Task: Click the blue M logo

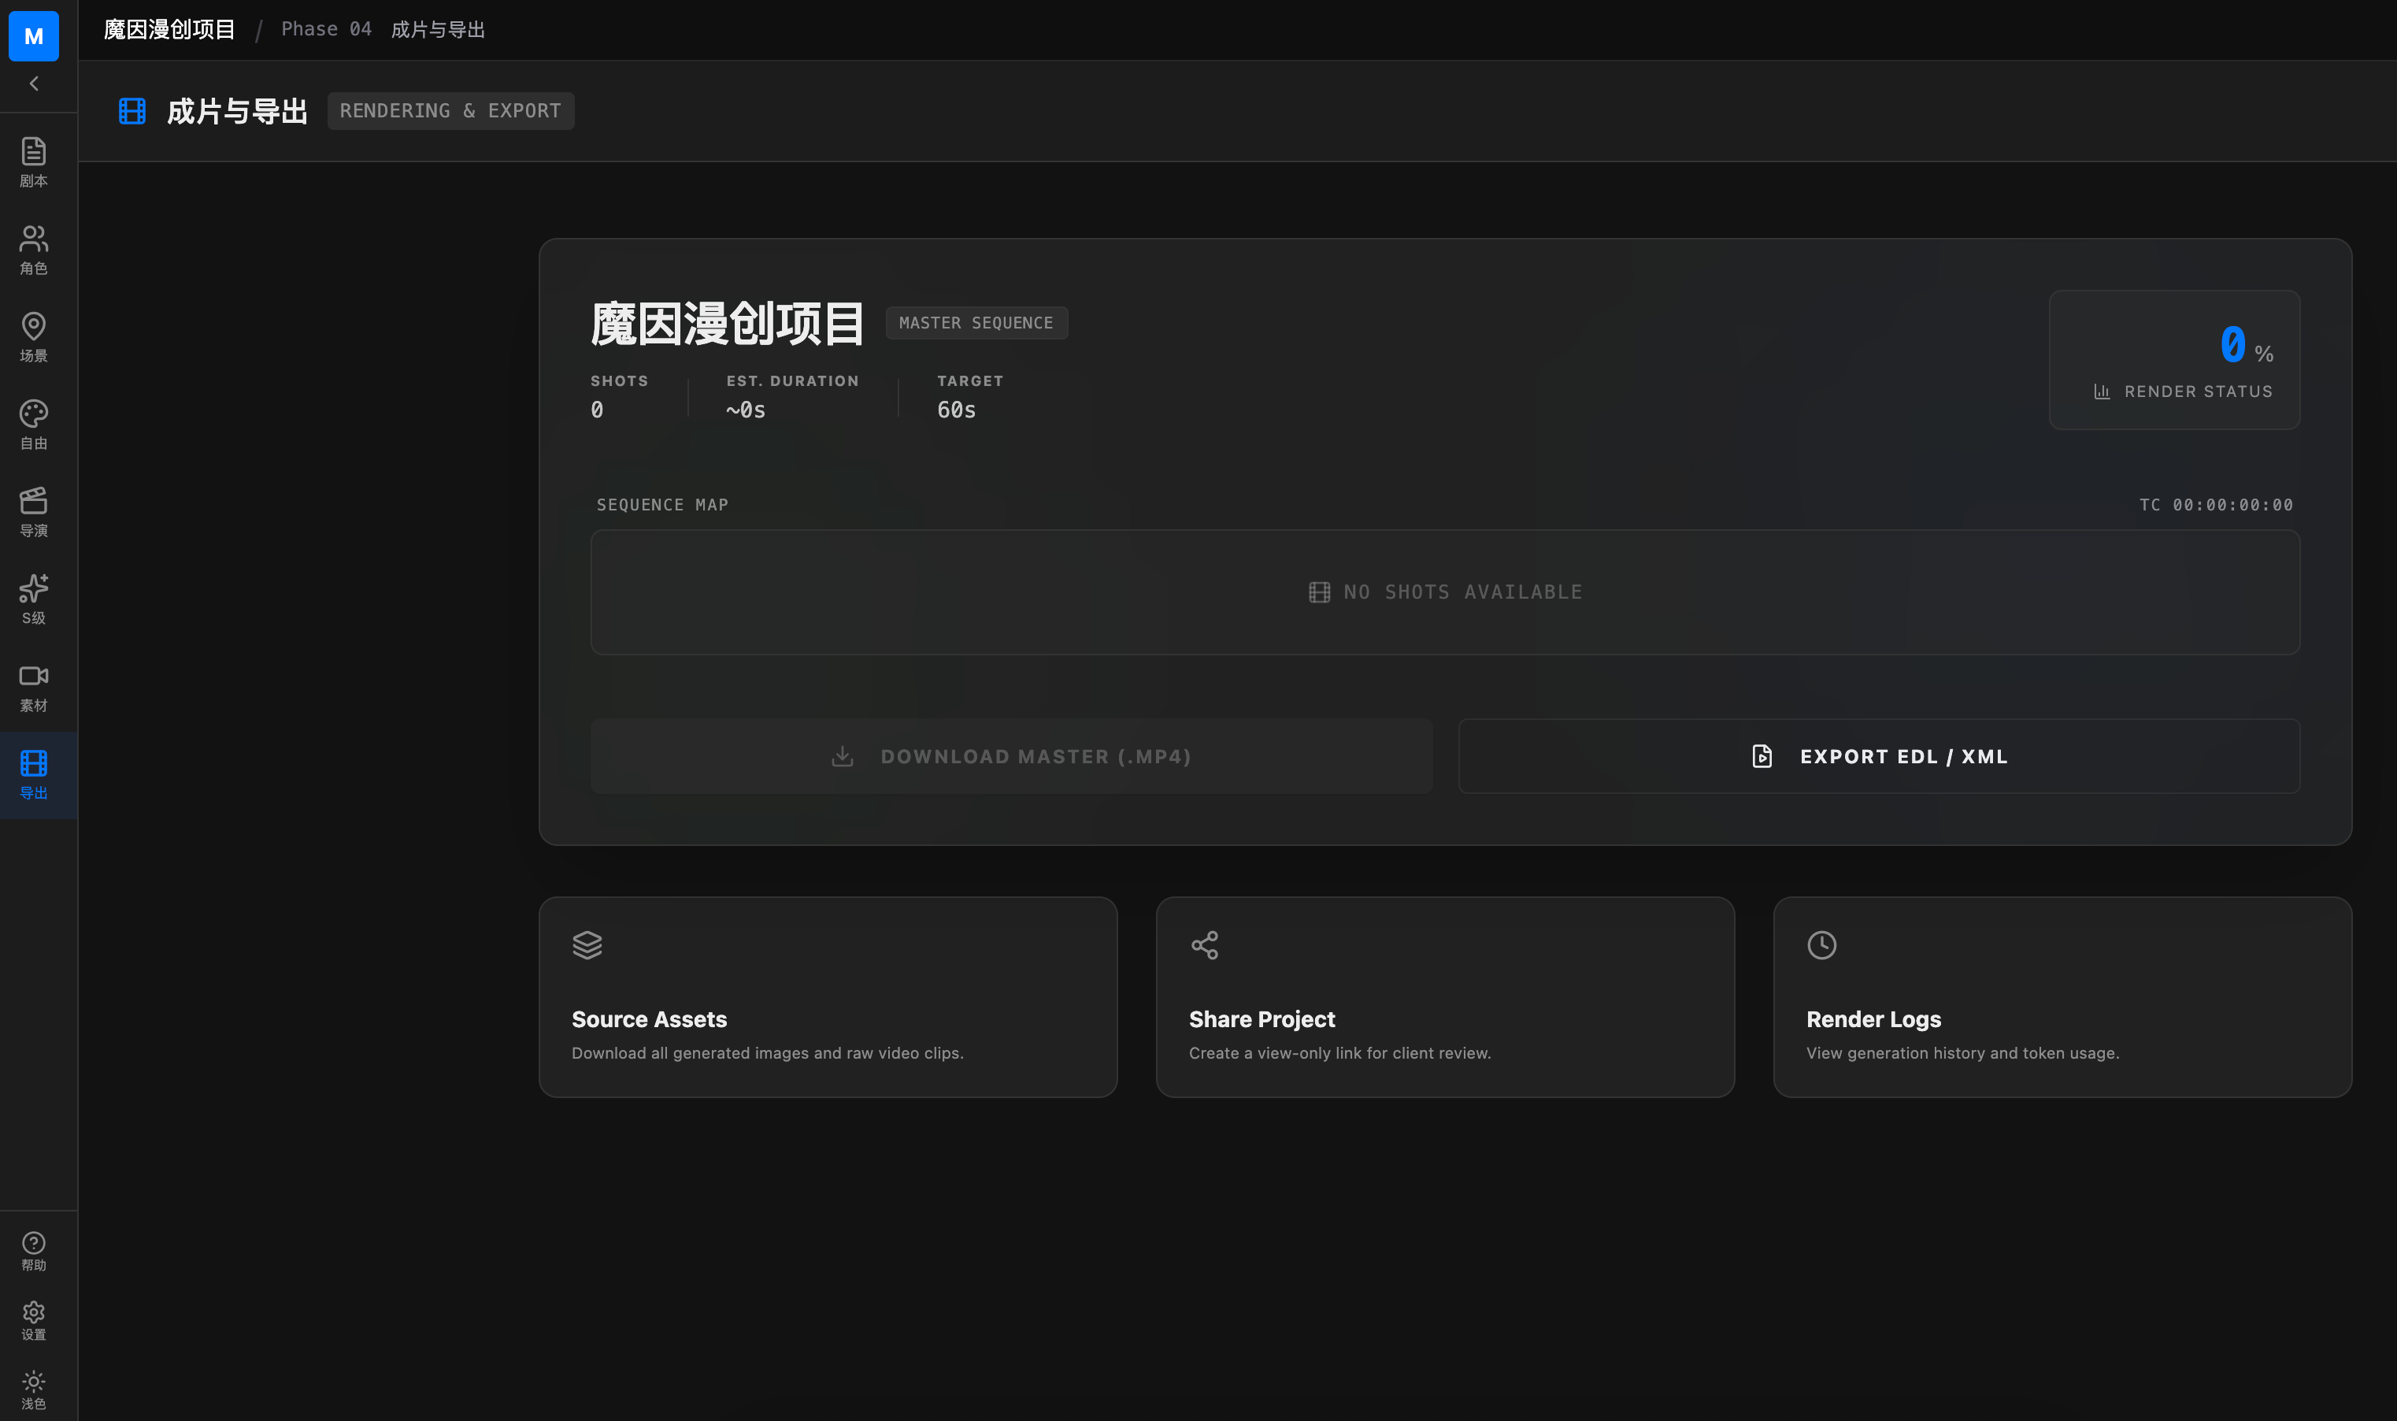Action: pos(34,36)
